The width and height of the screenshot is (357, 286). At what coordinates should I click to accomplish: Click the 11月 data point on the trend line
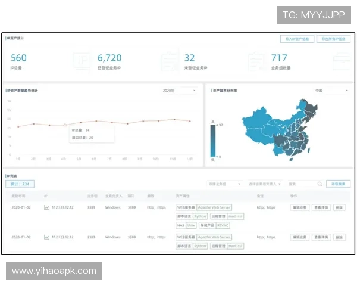174,119
